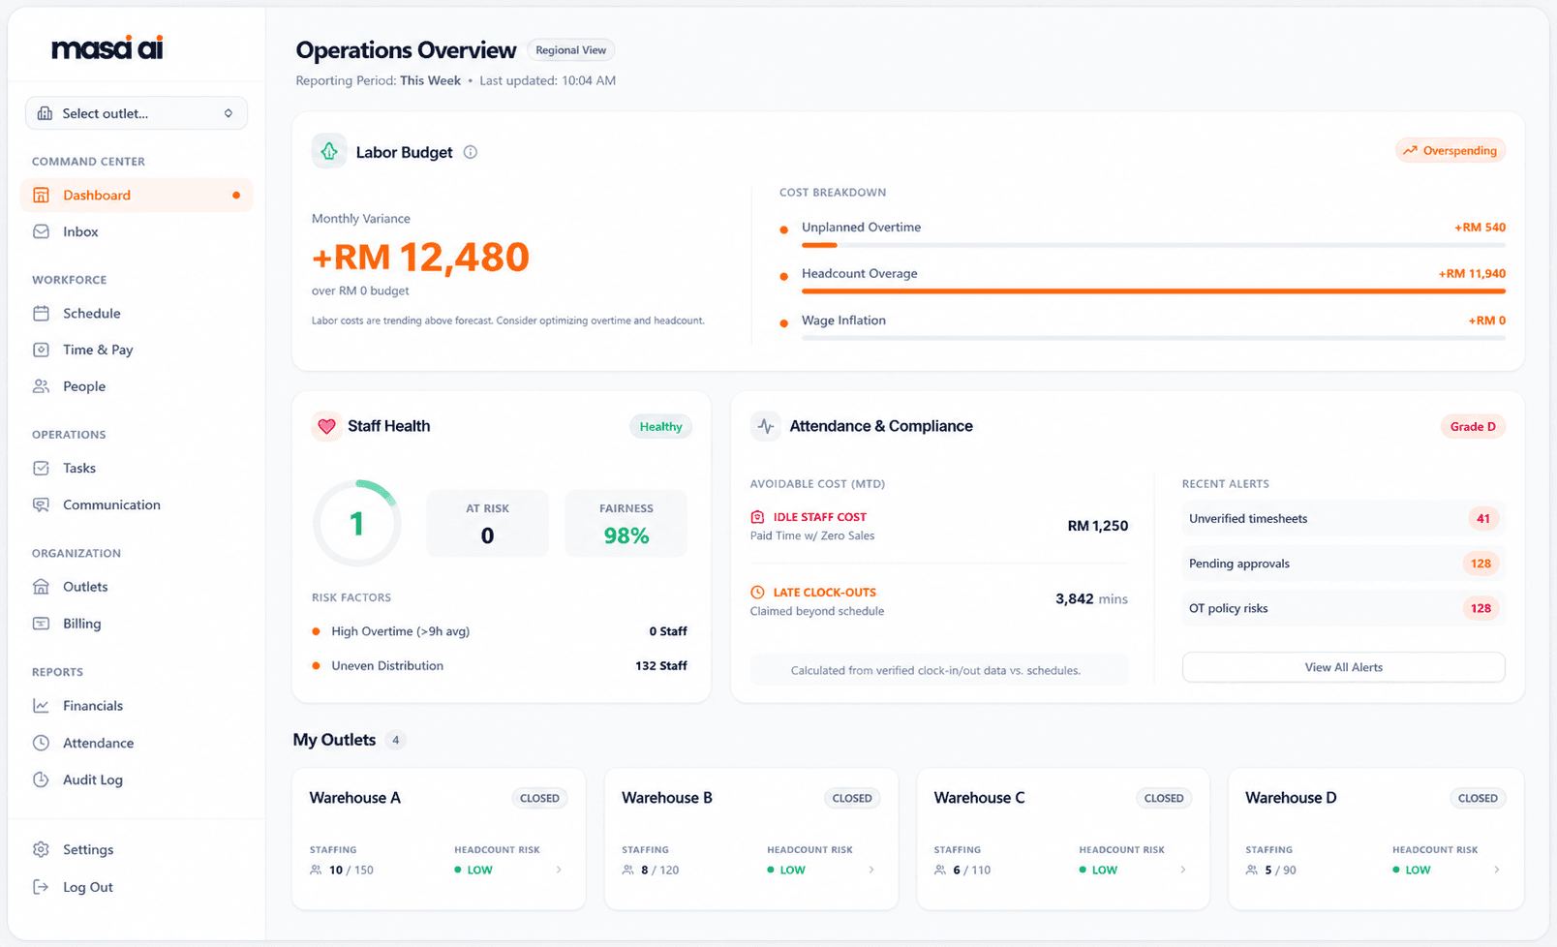The width and height of the screenshot is (1557, 947).
Task: Expand Warehouse D card chevron
Action: click(1497, 870)
